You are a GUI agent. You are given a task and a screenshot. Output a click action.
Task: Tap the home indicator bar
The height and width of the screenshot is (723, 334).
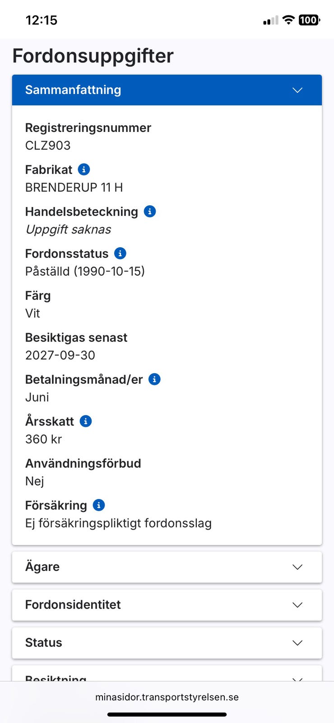coord(167,714)
